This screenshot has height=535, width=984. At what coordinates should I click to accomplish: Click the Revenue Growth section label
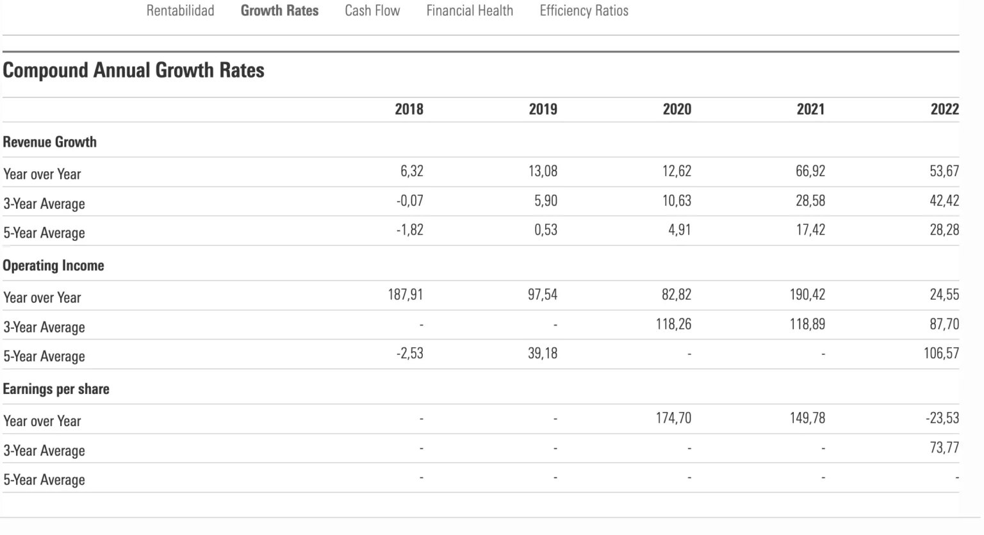coord(50,142)
